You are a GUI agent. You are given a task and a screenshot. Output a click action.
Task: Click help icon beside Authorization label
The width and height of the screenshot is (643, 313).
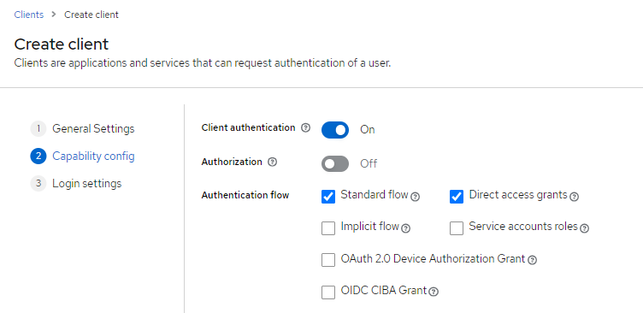[272, 162]
